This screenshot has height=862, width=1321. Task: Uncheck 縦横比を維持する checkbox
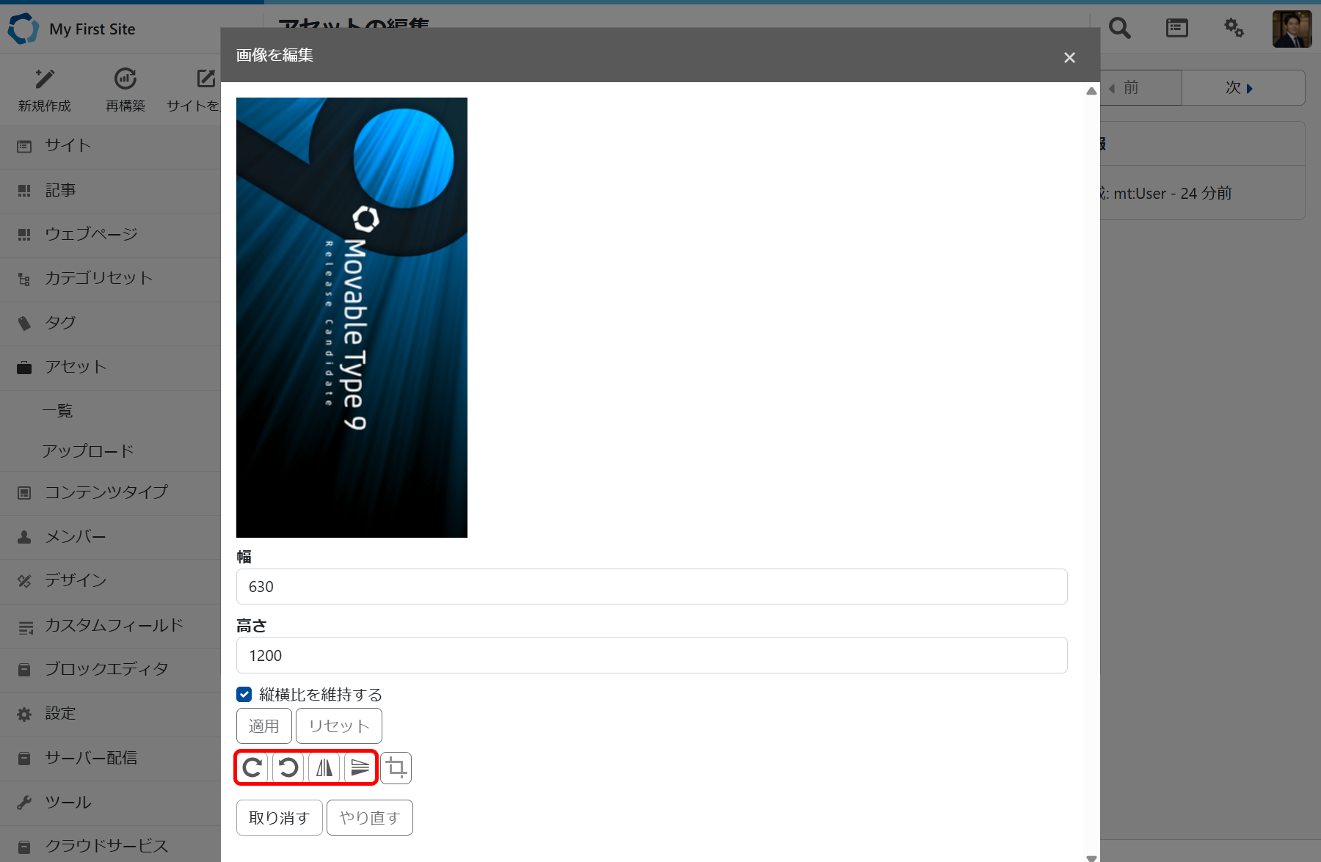(x=244, y=694)
